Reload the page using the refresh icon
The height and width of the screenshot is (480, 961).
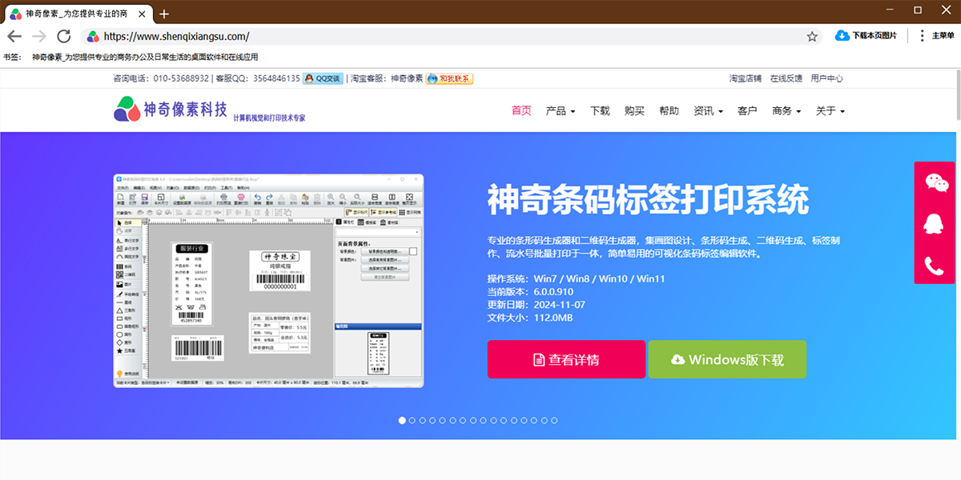click(x=63, y=36)
